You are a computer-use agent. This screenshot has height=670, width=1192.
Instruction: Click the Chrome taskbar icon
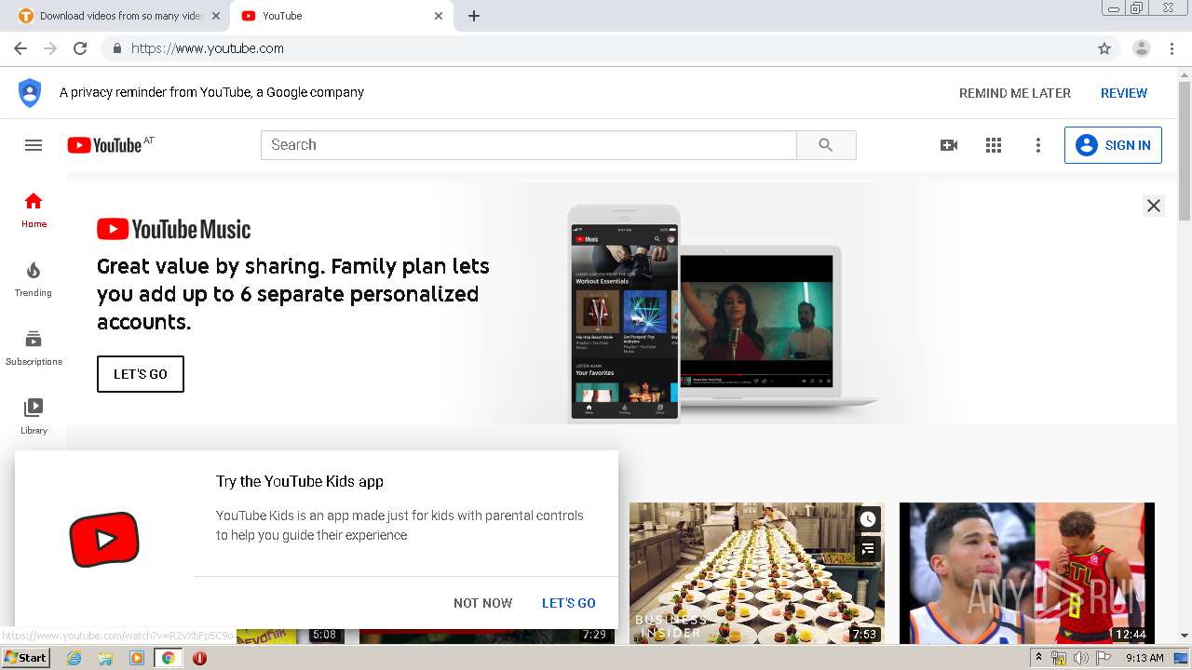pyautogui.click(x=169, y=658)
